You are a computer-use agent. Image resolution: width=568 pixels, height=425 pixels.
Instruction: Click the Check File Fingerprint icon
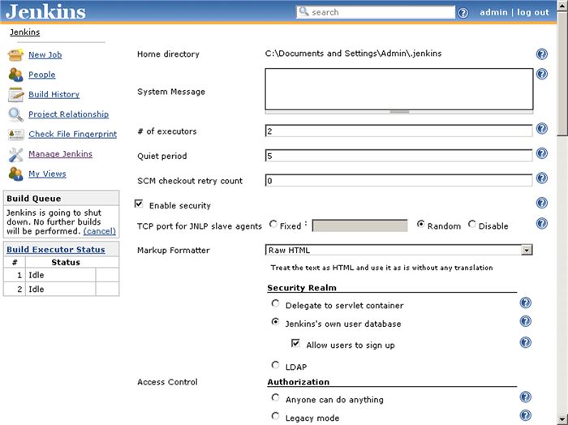click(x=15, y=135)
